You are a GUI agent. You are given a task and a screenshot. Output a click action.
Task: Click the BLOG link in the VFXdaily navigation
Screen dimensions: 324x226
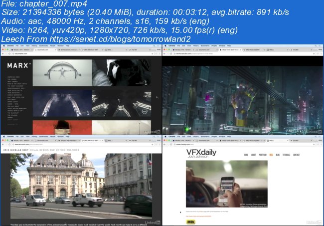click(x=278, y=155)
